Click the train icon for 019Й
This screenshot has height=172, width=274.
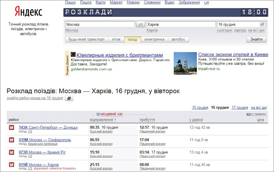pyautogui.click(x=11, y=165)
